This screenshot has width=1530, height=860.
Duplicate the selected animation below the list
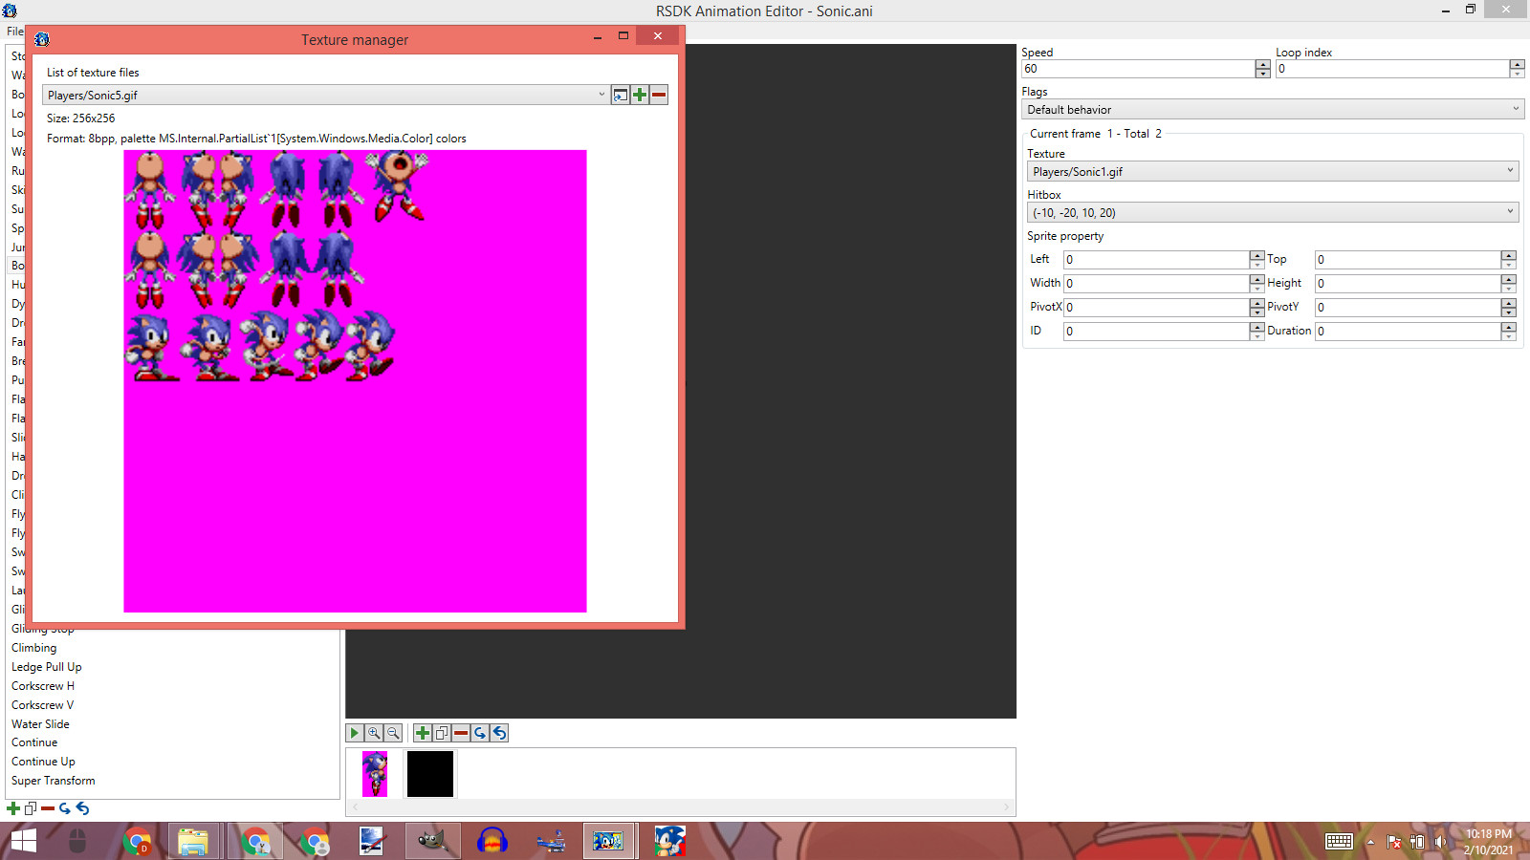coord(31,808)
